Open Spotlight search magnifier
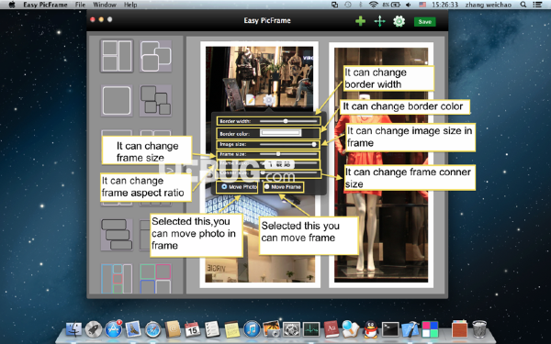Screen dimensions: 551x344 [523, 5]
